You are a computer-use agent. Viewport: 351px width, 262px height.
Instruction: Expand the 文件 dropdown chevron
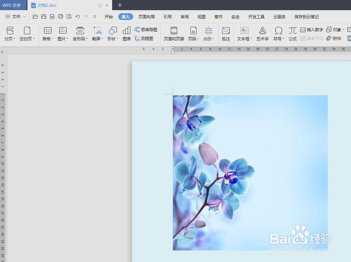(25, 17)
